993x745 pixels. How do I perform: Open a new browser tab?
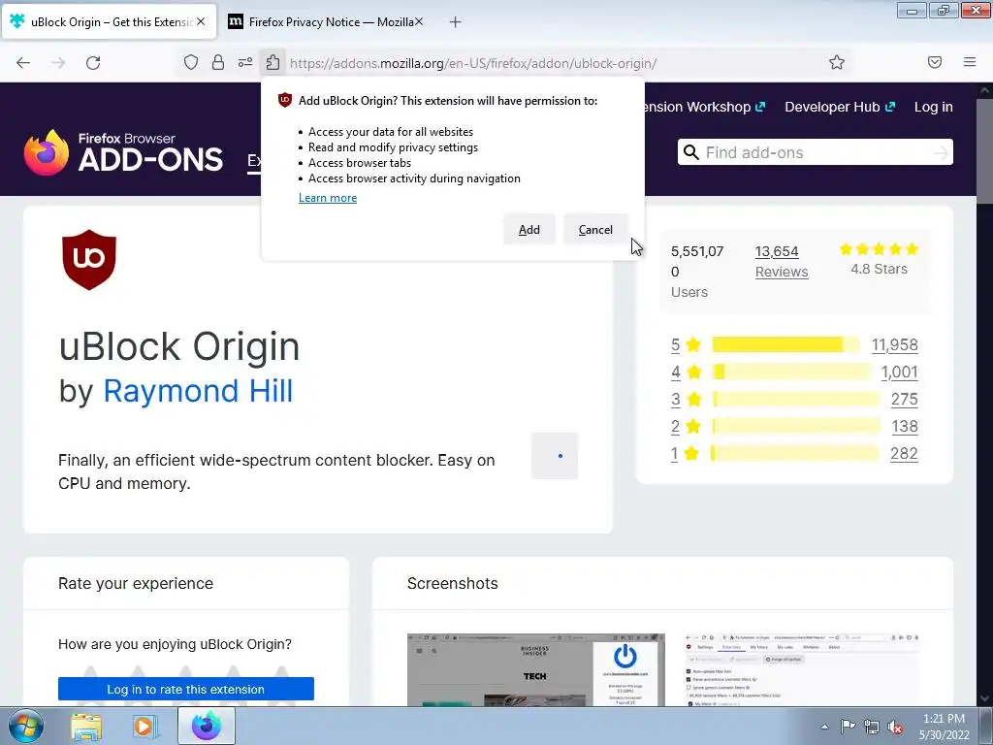pos(456,22)
